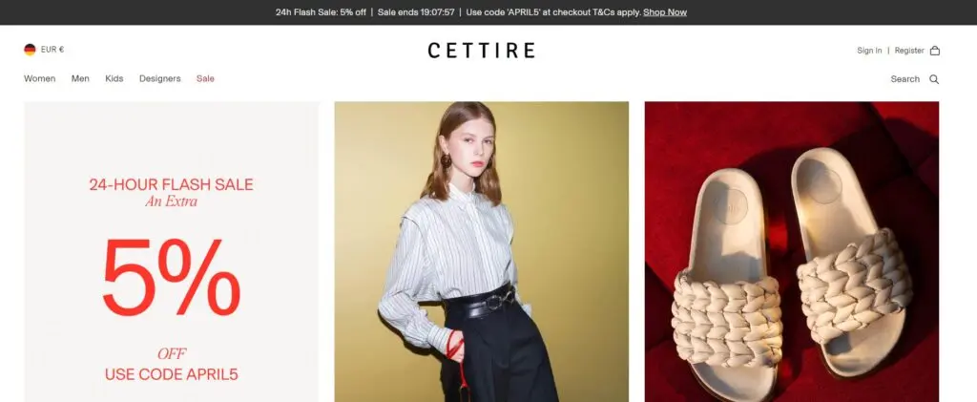
Task: Open the 24-hour flash sale 5% banner
Action: [172, 252]
